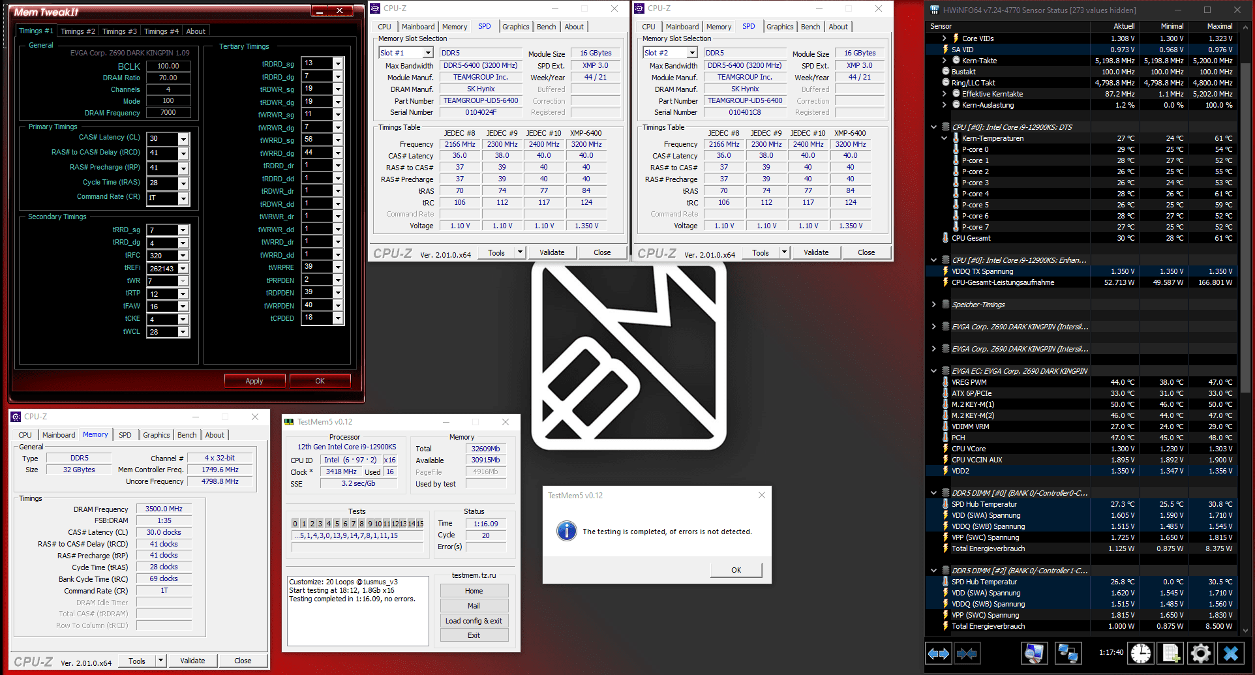The width and height of the screenshot is (1255, 675).
Task: Click the lightning icon beside CPU VCore
Action: pos(945,449)
